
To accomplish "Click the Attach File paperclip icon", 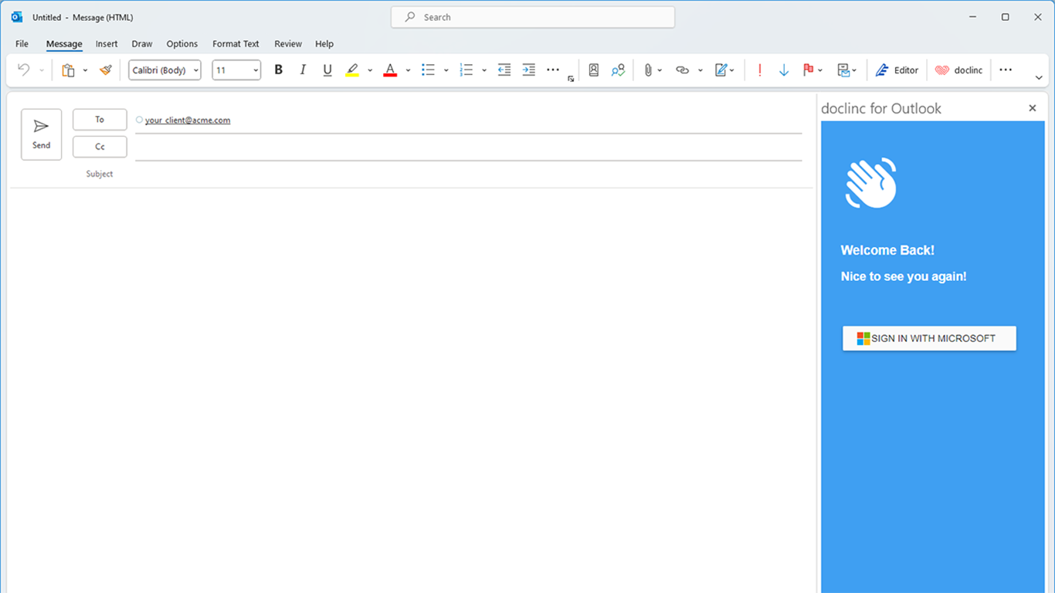I will 648,70.
